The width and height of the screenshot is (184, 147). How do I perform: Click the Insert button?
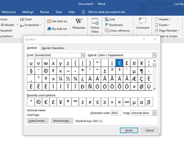coord(129,130)
